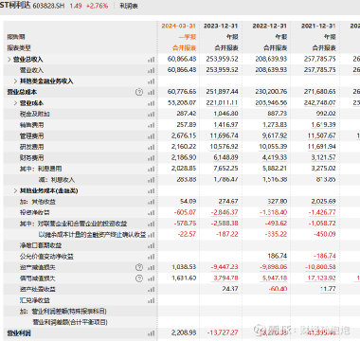The width and height of the screenshot is (360, 341).
Task: Open chart icon for 营业利润 row
Action: coord(152,333)
